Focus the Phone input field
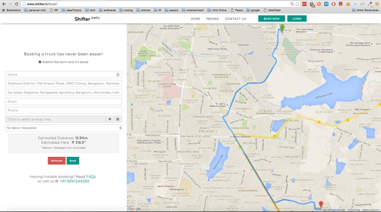The width and height of the screenshot is (381, 212). click(x=64, y=110)
